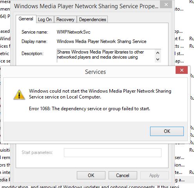
Task: Close the Services error dialog
Action: pos(182,70)
